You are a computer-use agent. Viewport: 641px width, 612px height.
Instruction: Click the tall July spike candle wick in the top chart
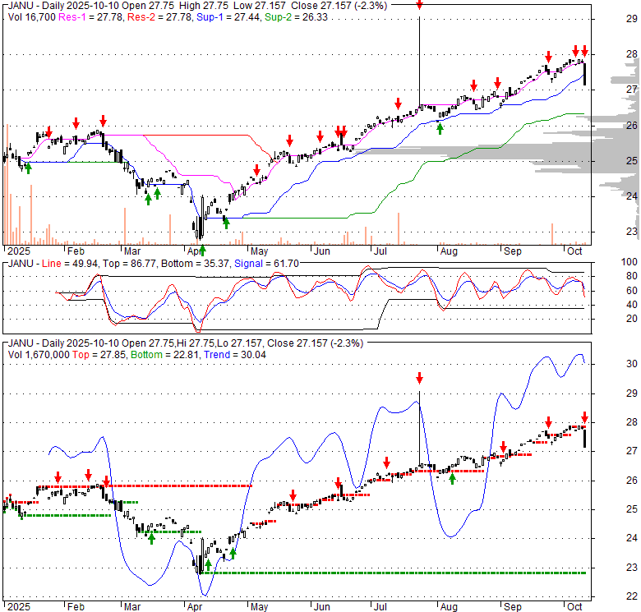[x=419, y=62]
